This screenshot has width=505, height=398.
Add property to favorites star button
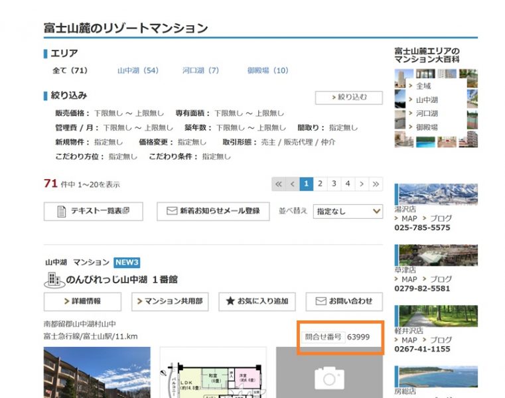coord(257,301)
